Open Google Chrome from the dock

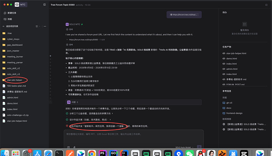click(92, 153)
